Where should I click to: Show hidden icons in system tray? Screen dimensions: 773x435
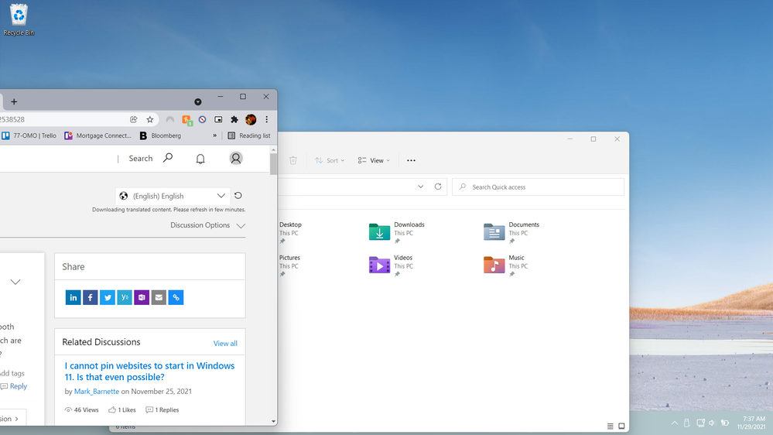pos(675,423)
